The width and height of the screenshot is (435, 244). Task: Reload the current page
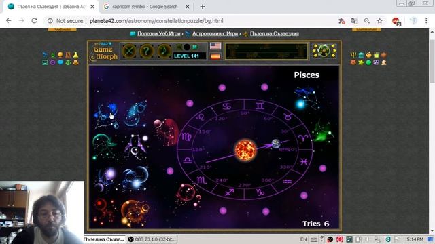point(34,21)
